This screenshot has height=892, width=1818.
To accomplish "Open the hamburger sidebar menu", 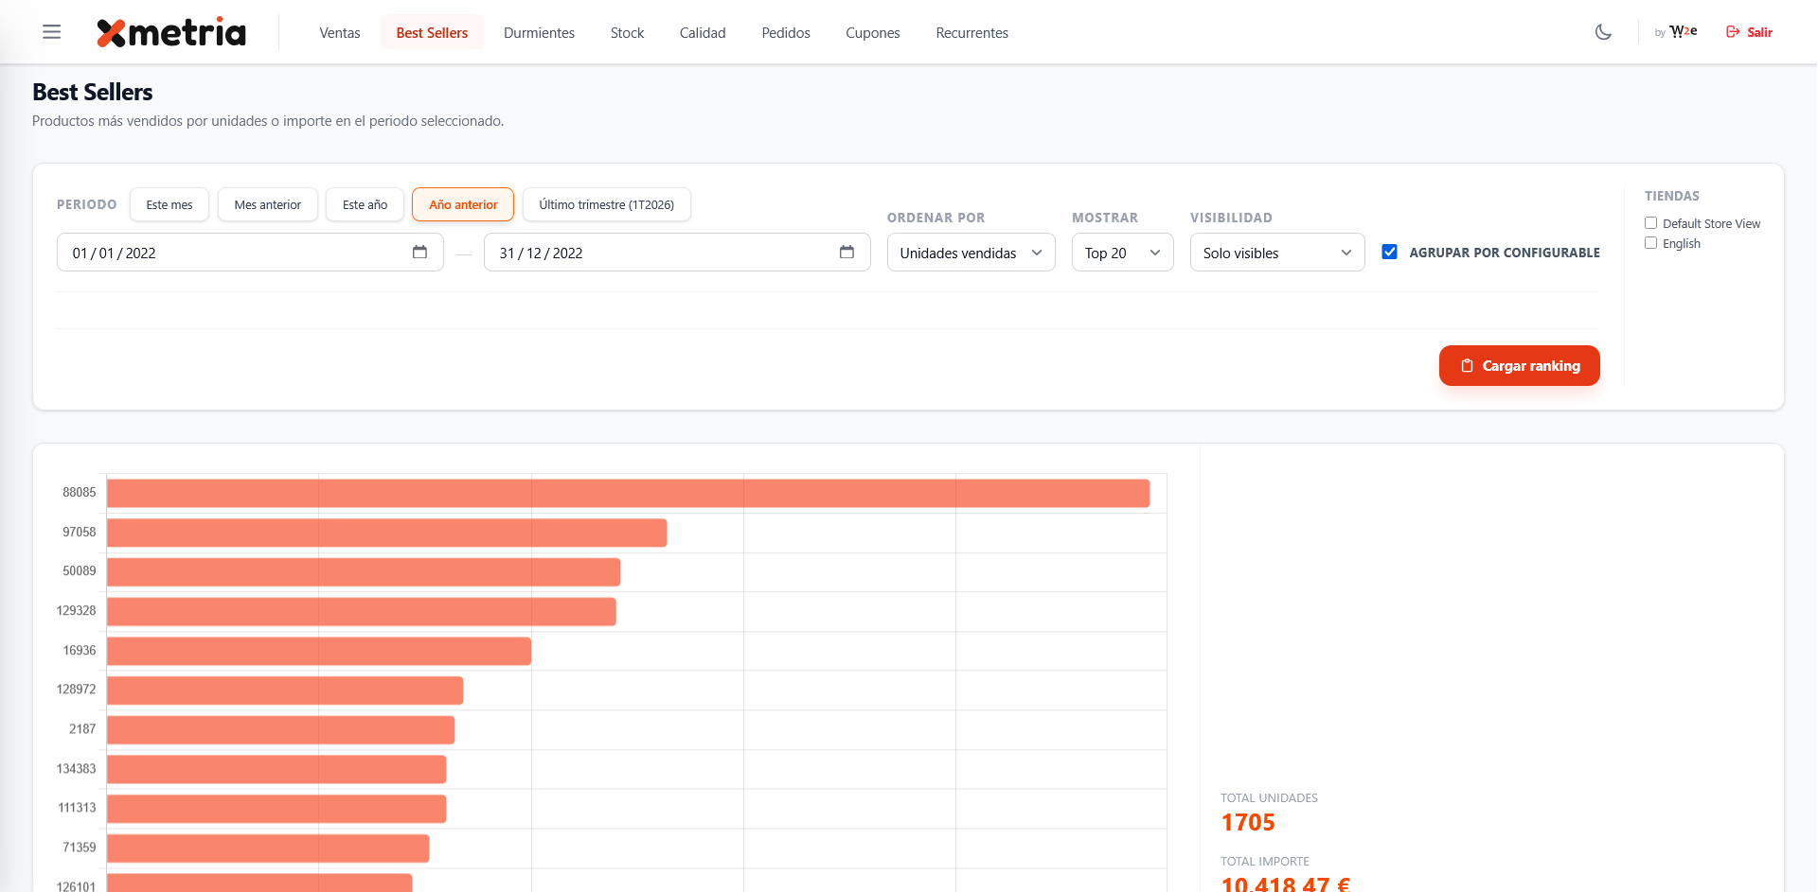I will click(x=52, y=32).
